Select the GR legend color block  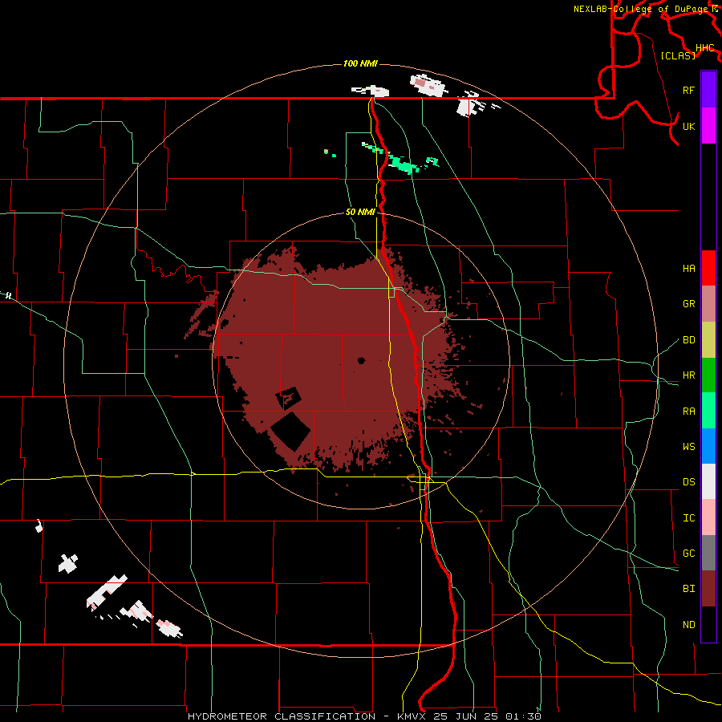708,304
